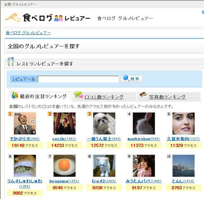204x199 pixels.
Task: Click the photo-count ranking picture icon
Action: coord(143,95)
